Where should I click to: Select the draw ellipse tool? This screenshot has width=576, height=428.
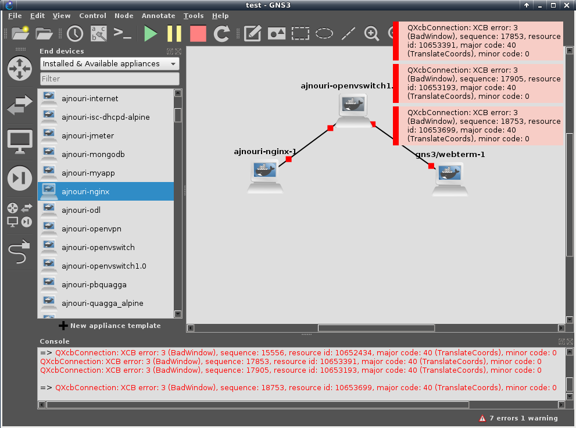click(324, 33)
